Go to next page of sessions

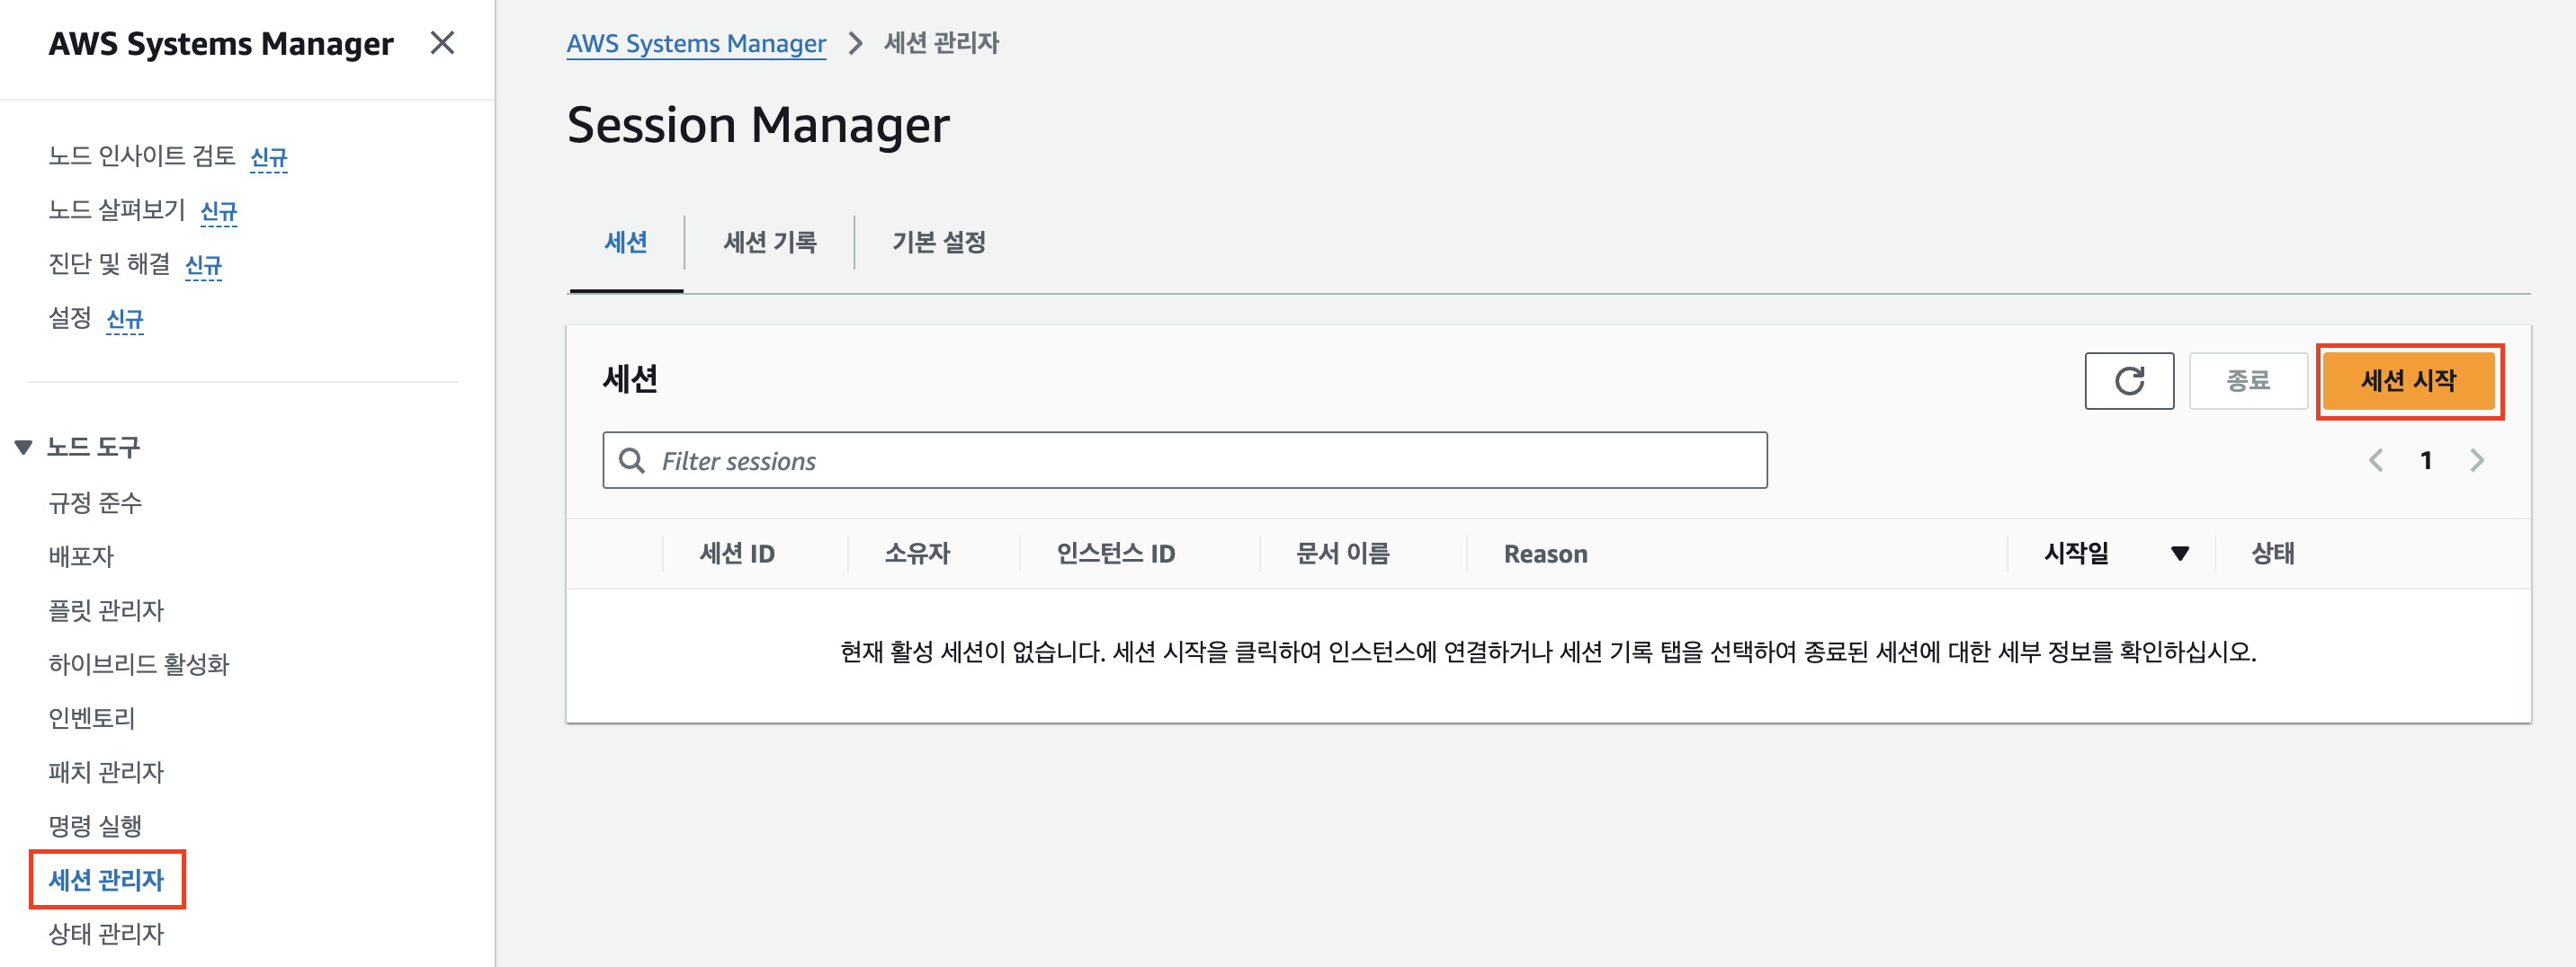point(2477,460)
